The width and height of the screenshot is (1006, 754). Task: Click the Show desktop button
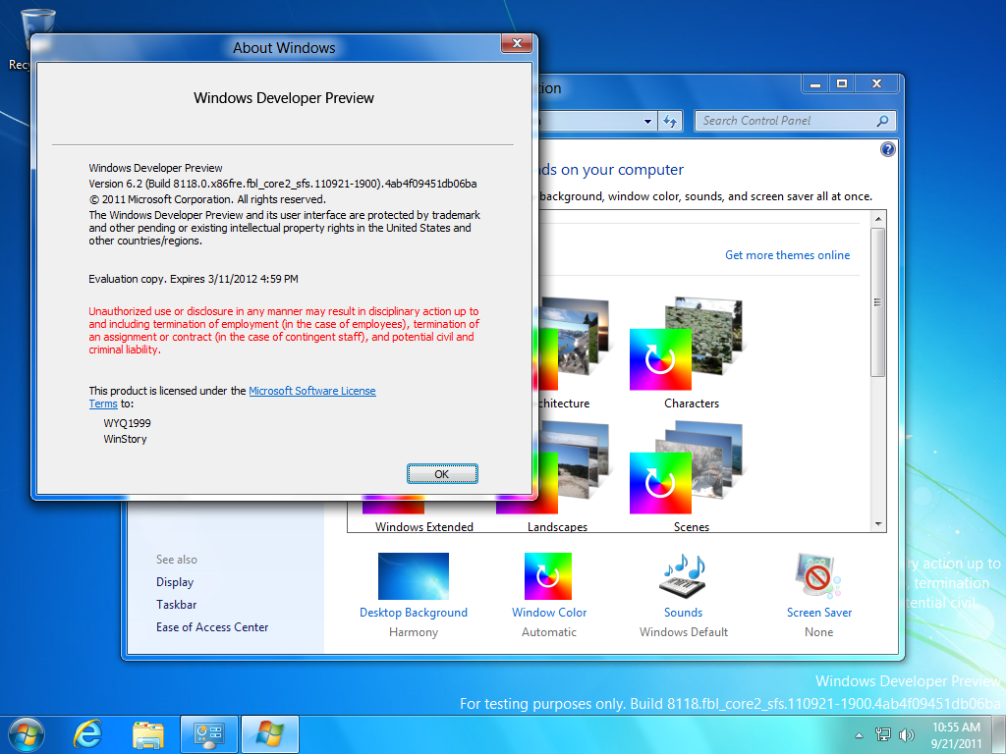999,734
